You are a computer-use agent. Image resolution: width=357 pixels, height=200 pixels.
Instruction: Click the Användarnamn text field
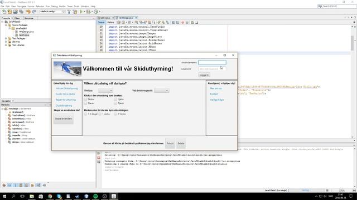pyautogui.click(x=212, y=63)
